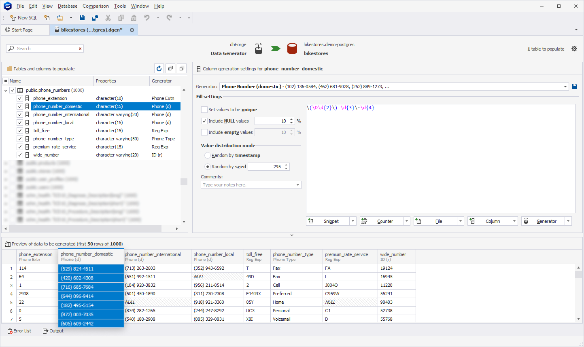Click the Undo arrow icon
This screenshot has height=347, width=584.
(x=147, y=18)
